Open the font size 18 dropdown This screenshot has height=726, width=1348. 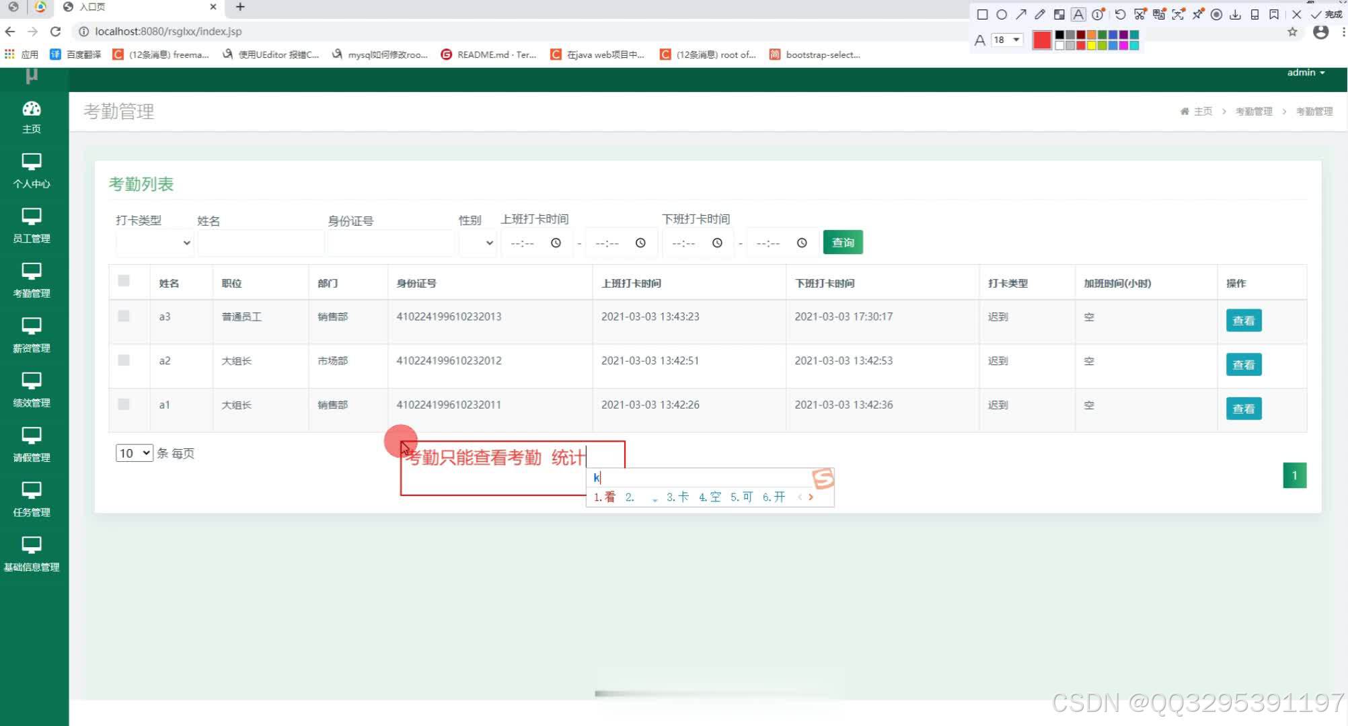coord(1007,40)
